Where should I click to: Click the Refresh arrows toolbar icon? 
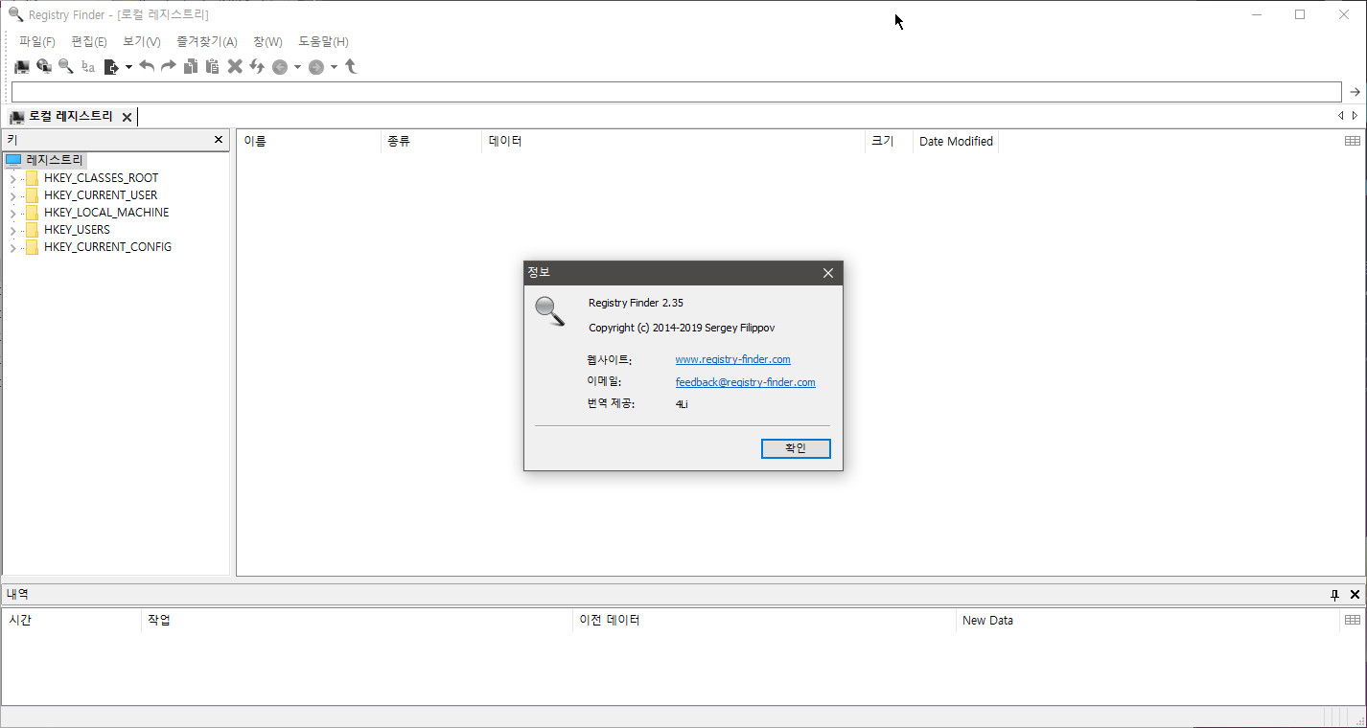(257, 66)
